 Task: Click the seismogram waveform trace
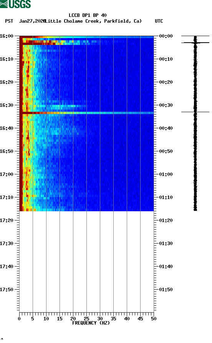[x=195, y=123]
